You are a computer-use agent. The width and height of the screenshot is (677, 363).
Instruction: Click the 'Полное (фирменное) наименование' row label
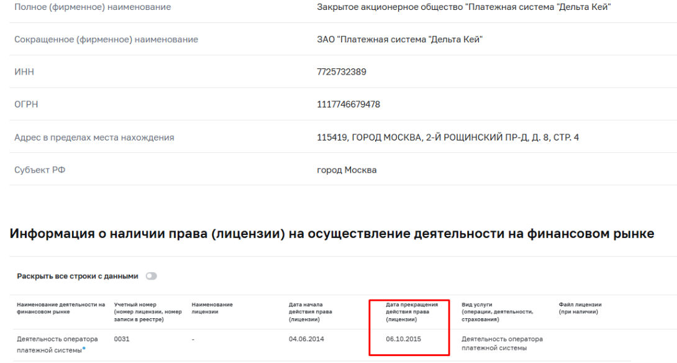click(92, 6)
